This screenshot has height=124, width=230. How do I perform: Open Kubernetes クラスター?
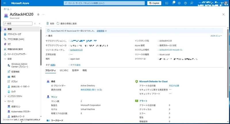click(21, 112)
